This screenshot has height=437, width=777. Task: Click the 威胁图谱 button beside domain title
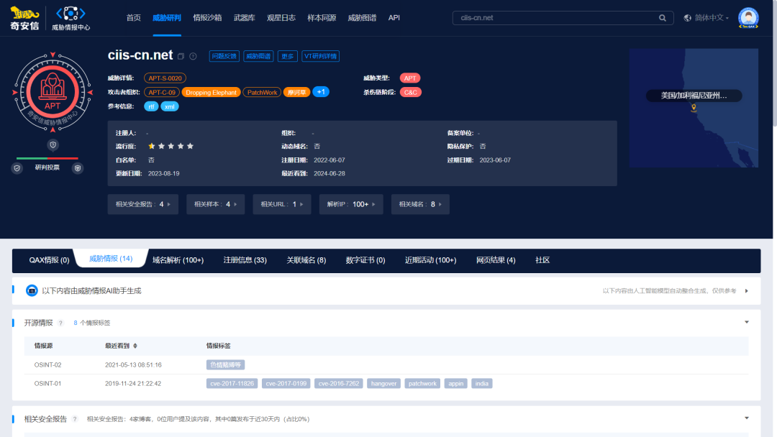pos(258,56)
